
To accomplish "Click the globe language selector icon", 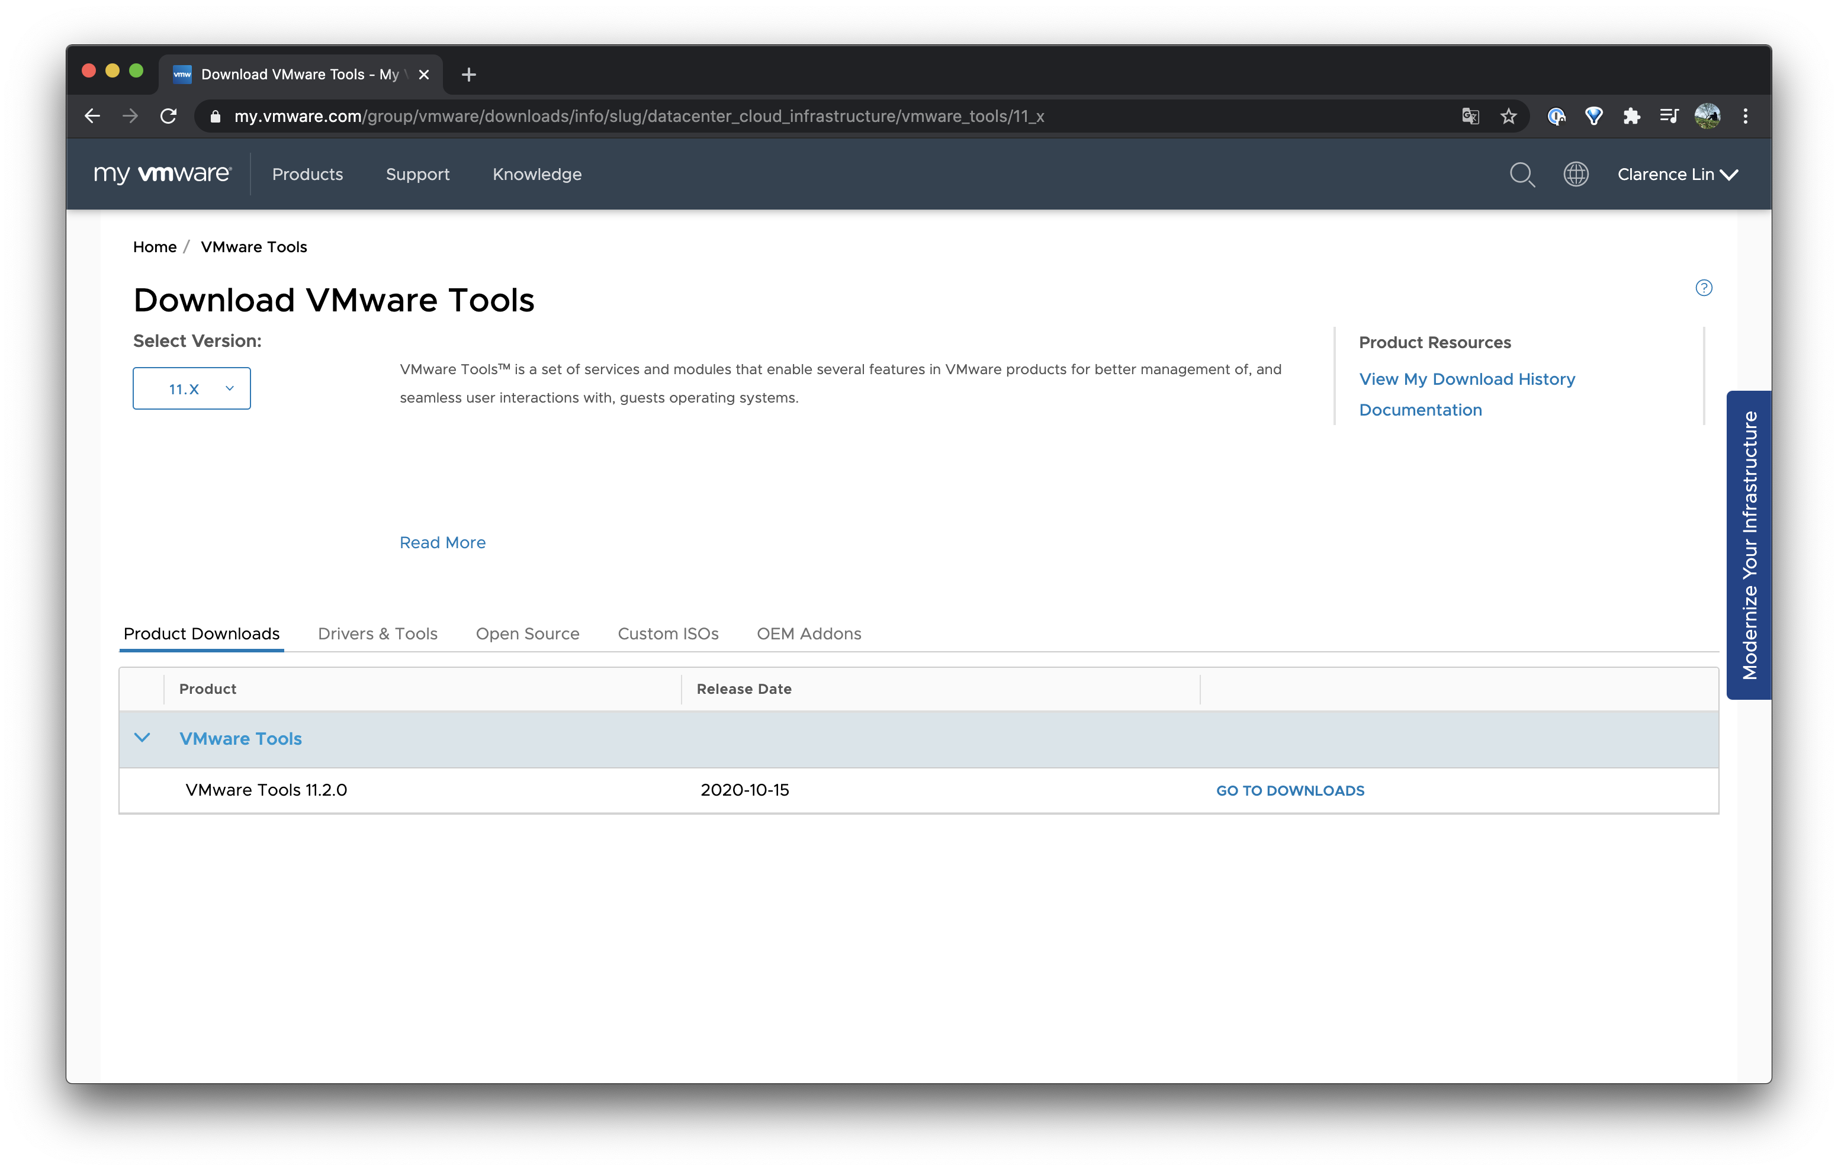I will [x=1576, y=174].
